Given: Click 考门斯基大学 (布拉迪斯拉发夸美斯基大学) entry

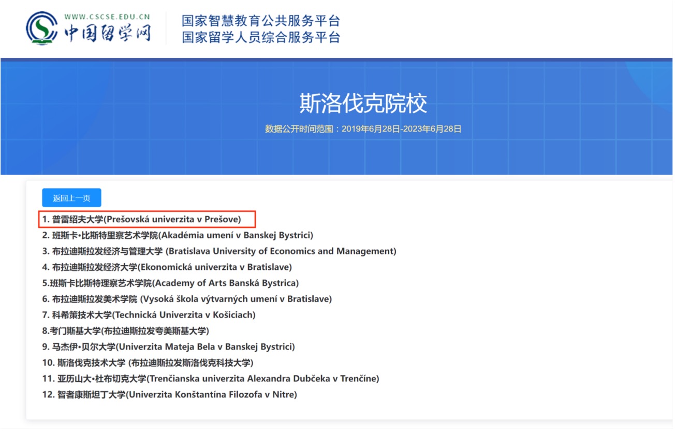Looking at the screenshot, I should coord(126,331).
